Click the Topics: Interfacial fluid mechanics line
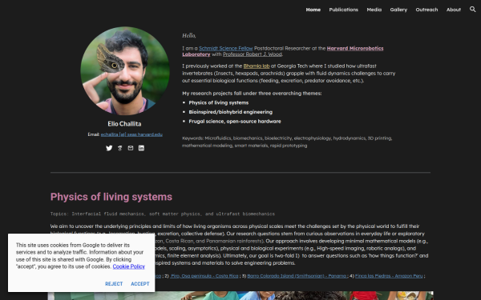Image resolution: width=481 pixels, height=300 pixels. [x=163, y=214]
